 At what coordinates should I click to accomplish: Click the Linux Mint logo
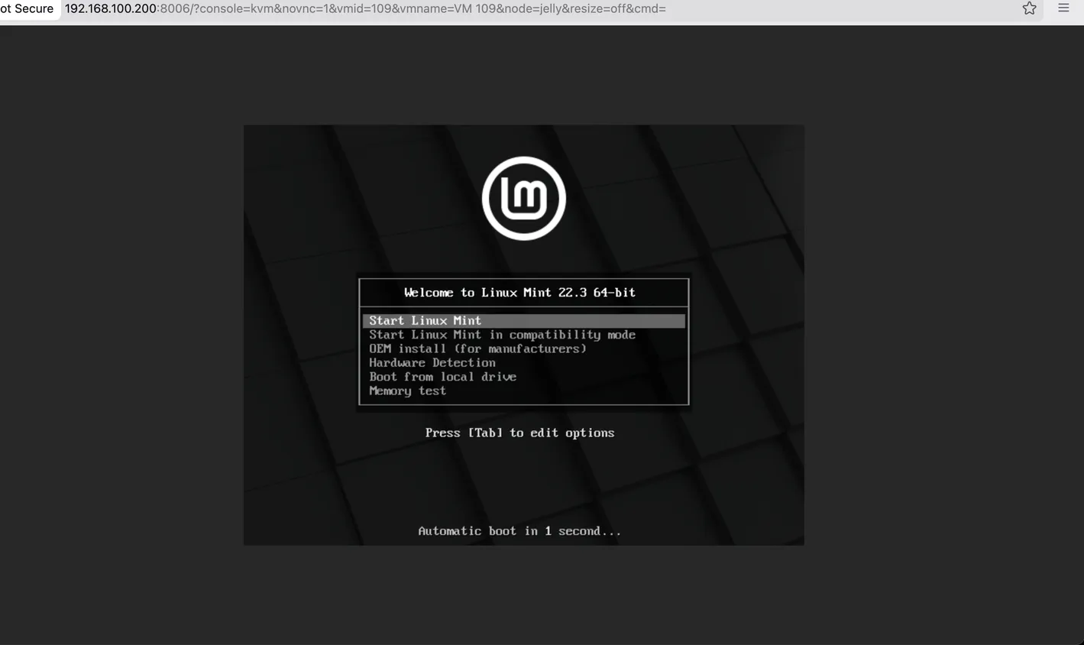pos(524,199)
